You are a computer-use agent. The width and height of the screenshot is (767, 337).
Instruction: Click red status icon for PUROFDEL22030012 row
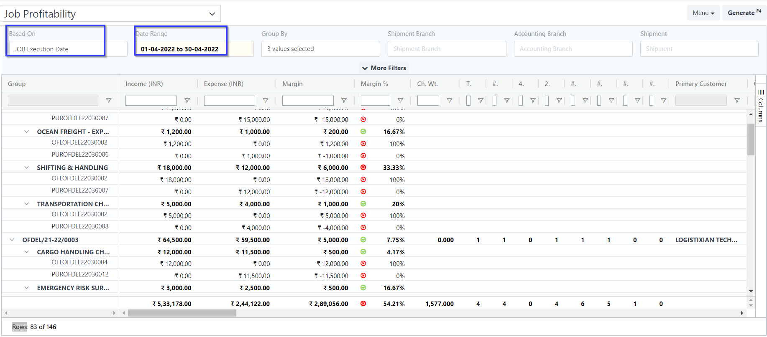[363, 276]
